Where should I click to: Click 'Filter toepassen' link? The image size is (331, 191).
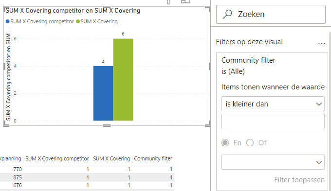(x=299, y=180)
